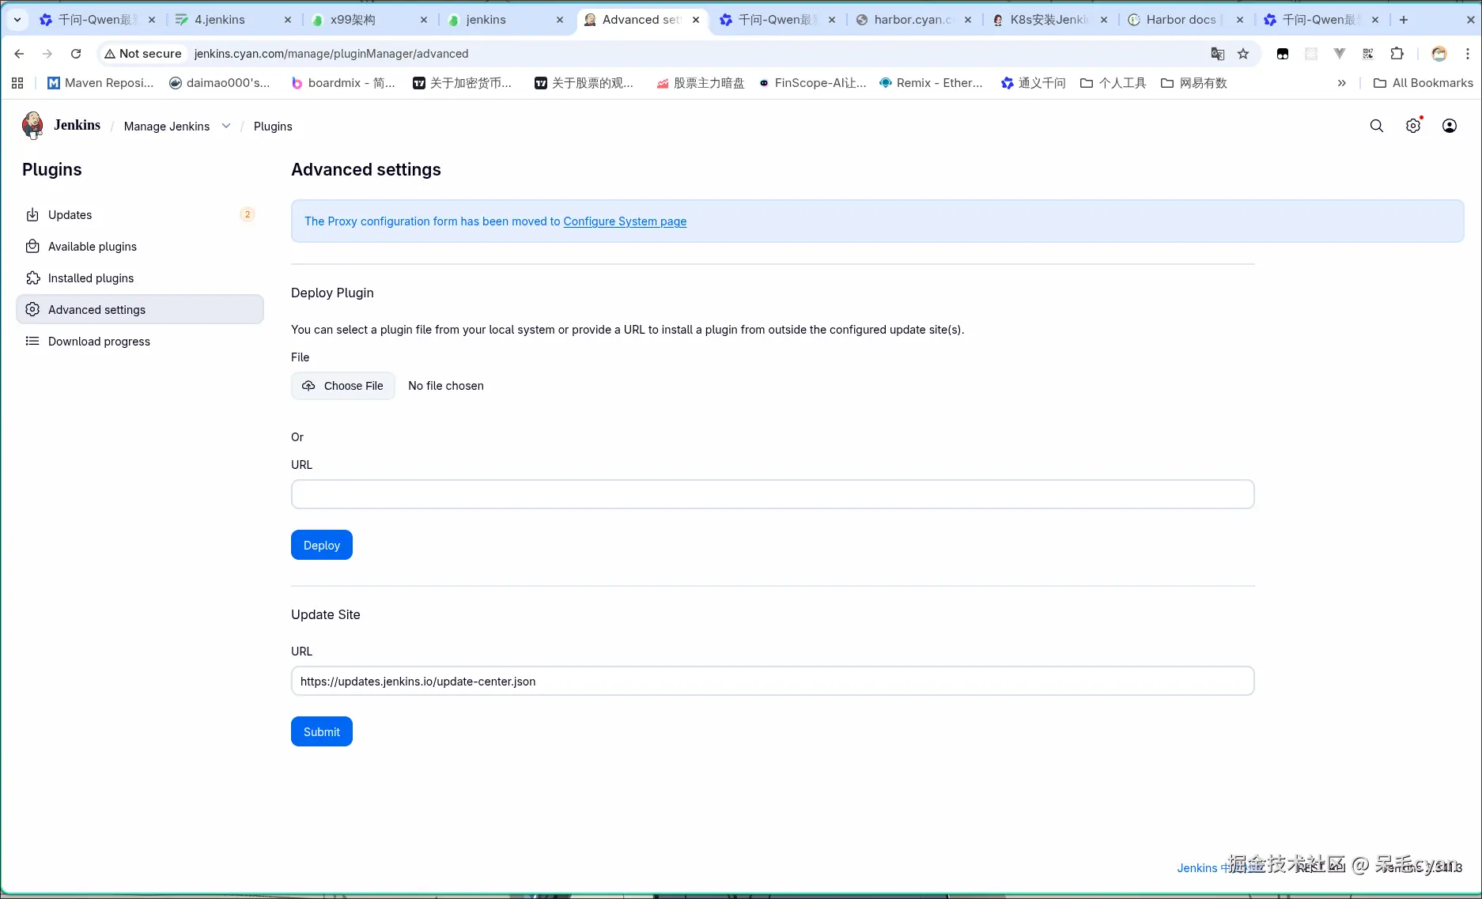Open Download progress in sidebar
The image size is (1482, 899).
click(x=140, y=342)
